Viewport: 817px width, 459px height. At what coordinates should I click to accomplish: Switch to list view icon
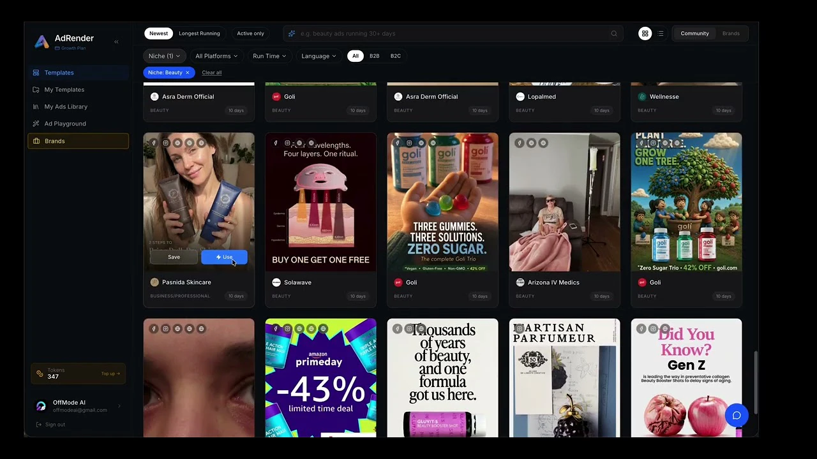[661, 33]
